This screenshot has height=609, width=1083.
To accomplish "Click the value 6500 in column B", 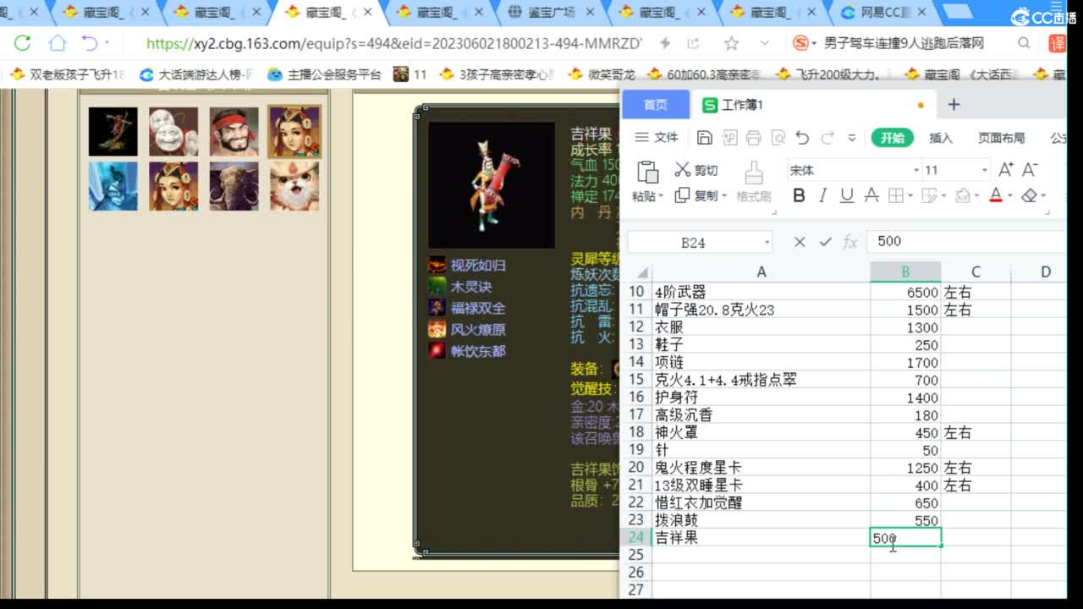I will pos(922,292).
